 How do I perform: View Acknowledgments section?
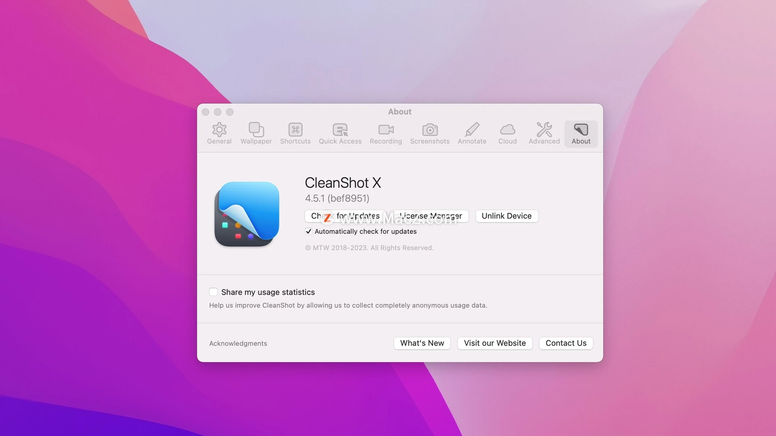238,343
